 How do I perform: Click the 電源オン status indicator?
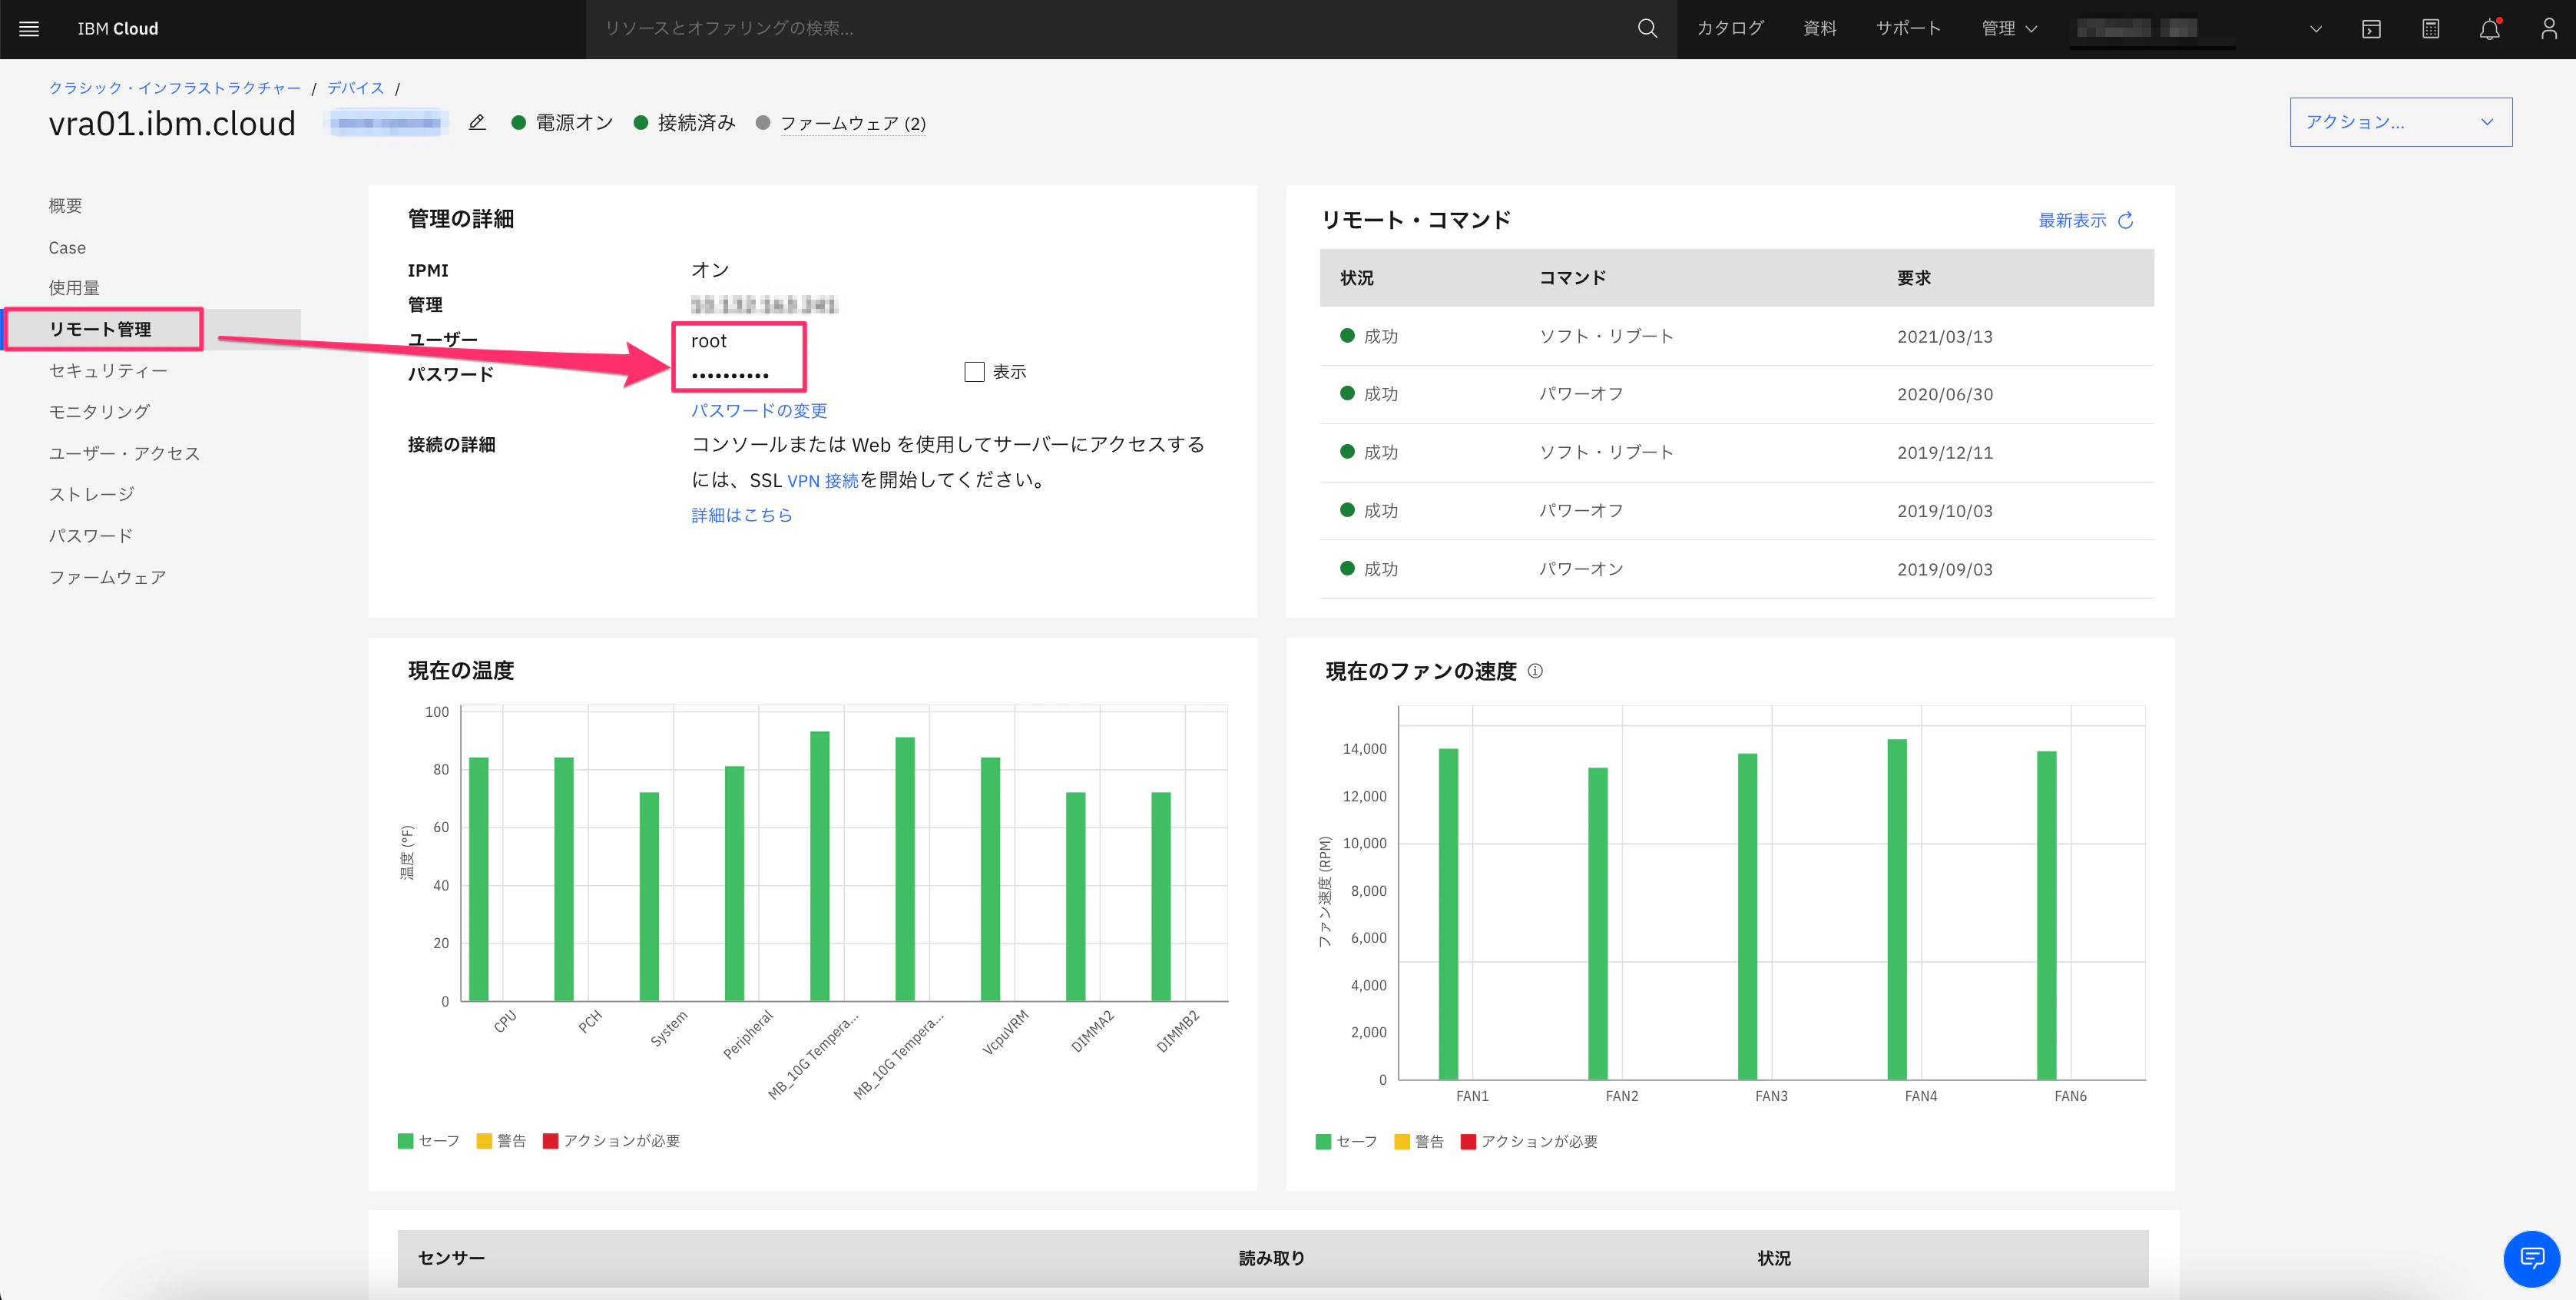(x=562, y=122)
